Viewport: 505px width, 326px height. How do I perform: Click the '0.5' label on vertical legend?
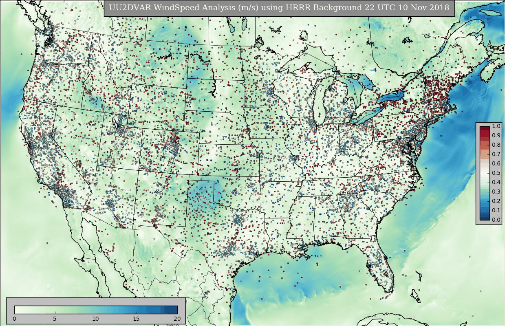click(496, 173)
